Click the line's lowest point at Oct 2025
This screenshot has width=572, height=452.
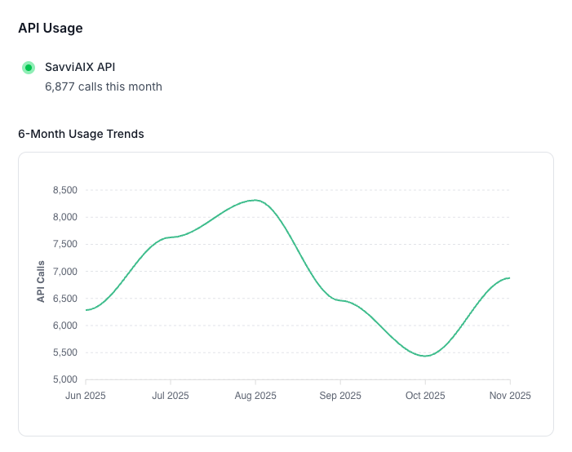pyautogui.click(x=425, y=356)
